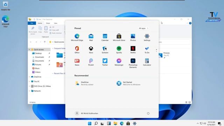Select Downloads in Explorer sidebar

(x=40, y=57)
